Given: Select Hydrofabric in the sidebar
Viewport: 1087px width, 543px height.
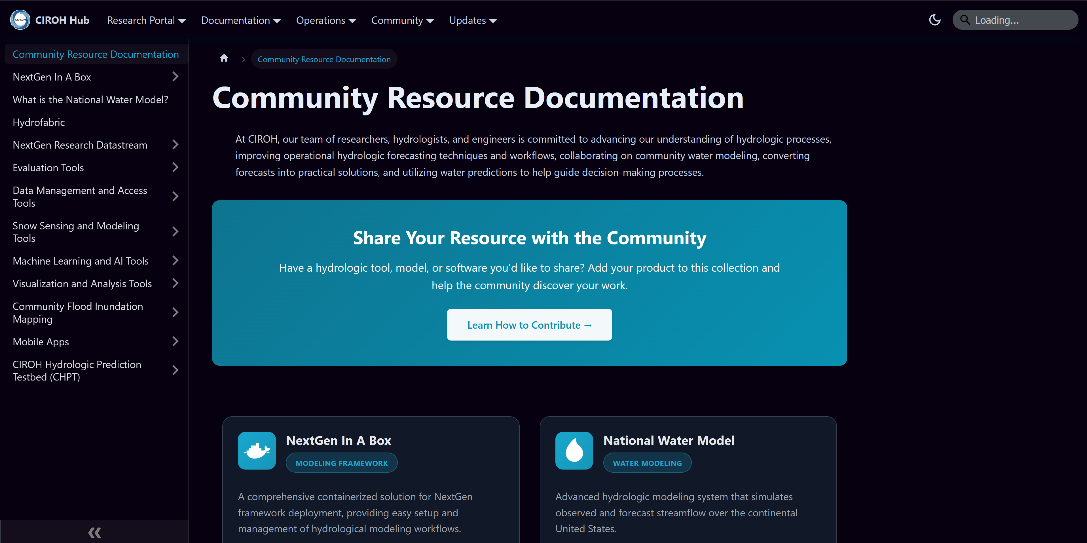Looking at the screenshot, I should 38,122.
